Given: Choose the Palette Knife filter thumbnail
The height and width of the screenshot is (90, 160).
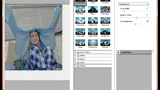Looking at the screenshot, I should tap(93, 20).
